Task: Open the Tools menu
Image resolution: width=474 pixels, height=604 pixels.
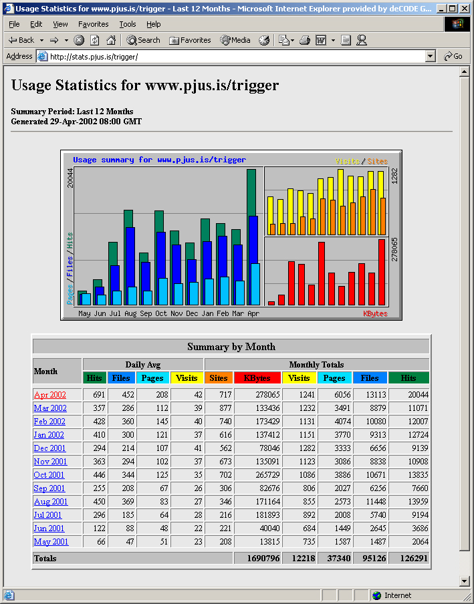Action: 128,24
